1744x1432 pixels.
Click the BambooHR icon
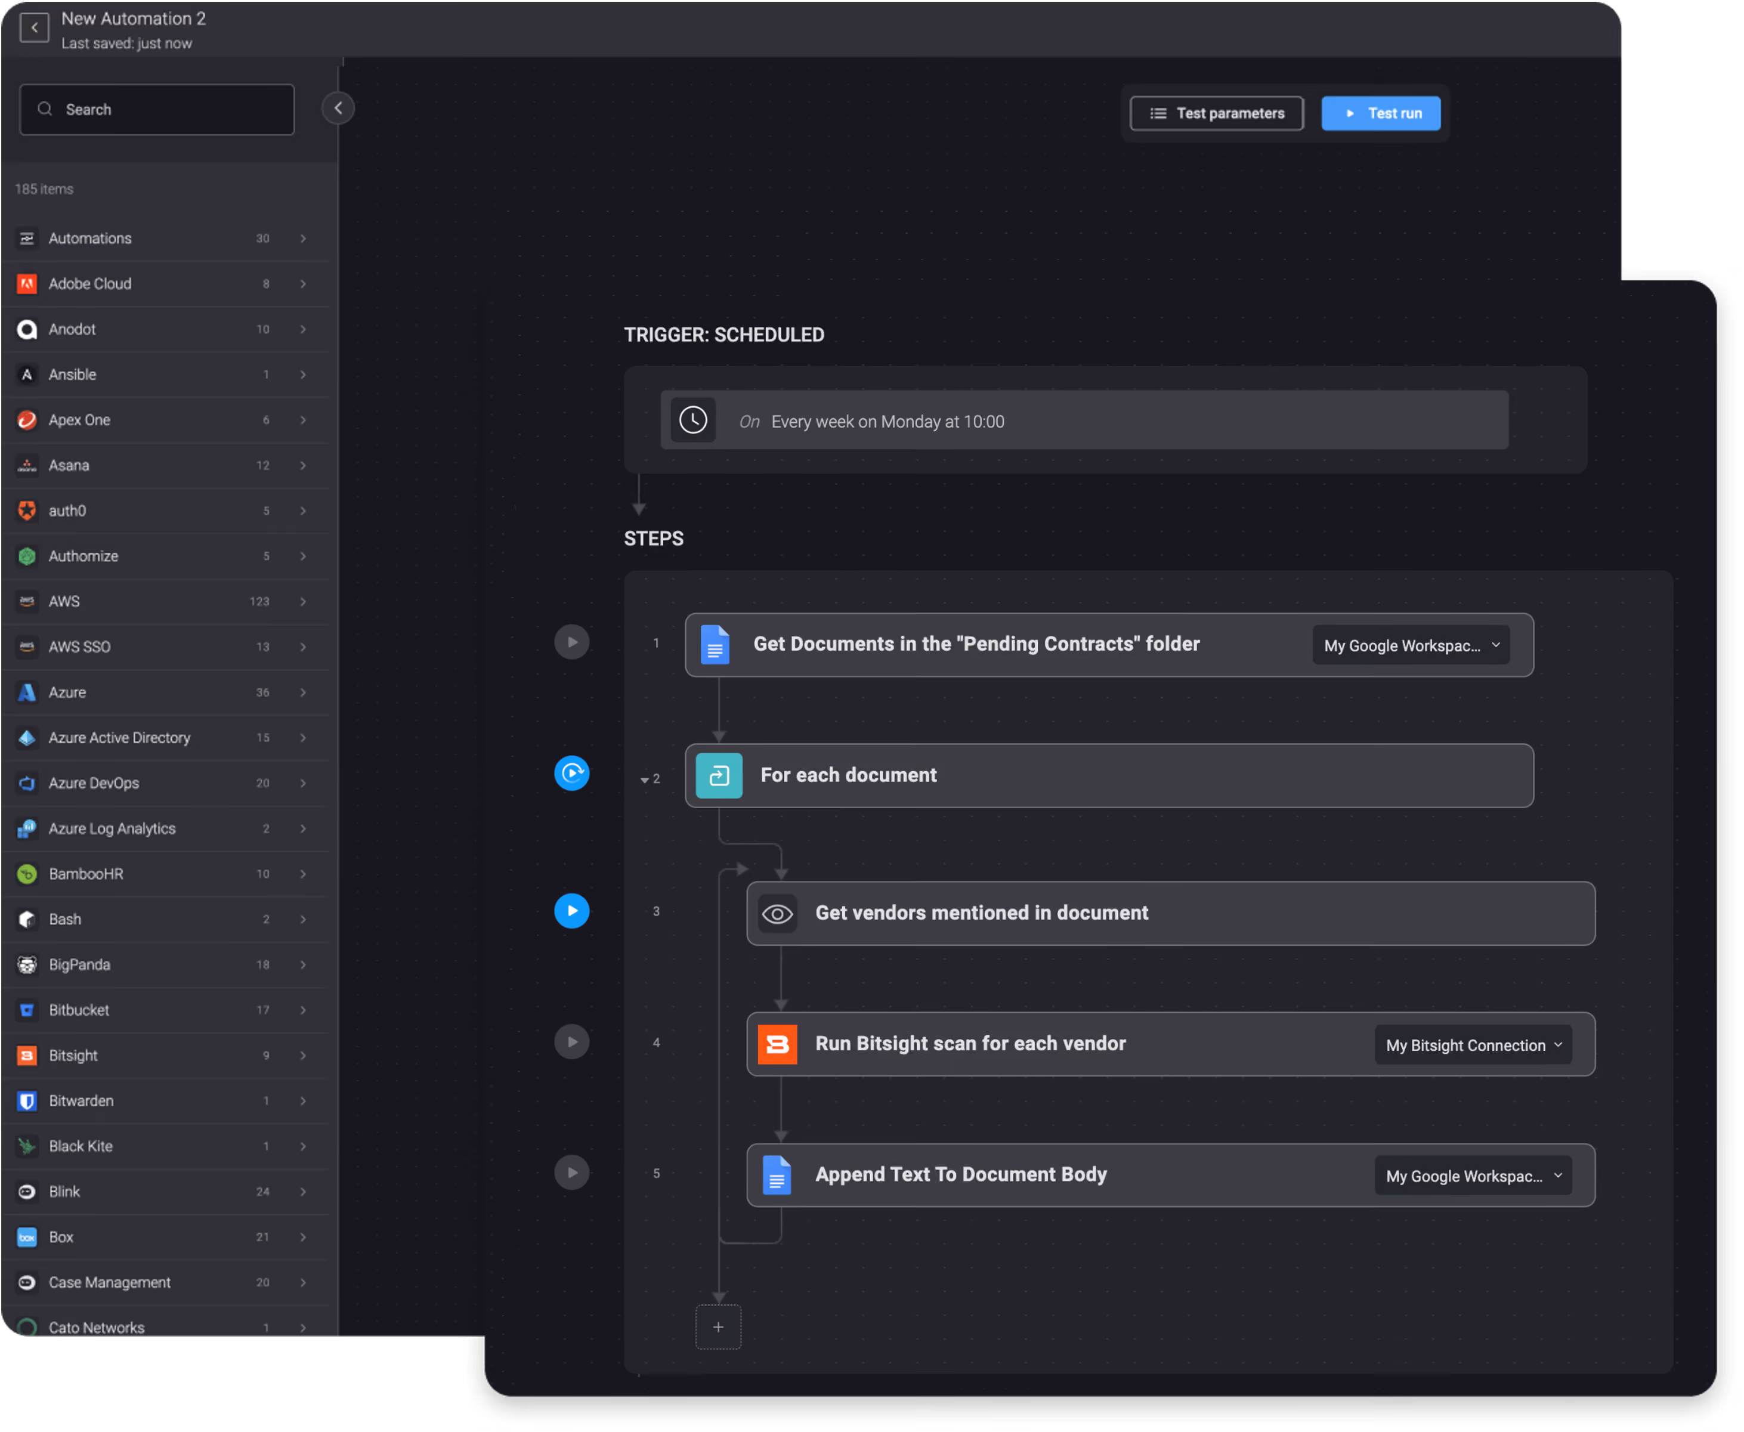tap(27, 874)
